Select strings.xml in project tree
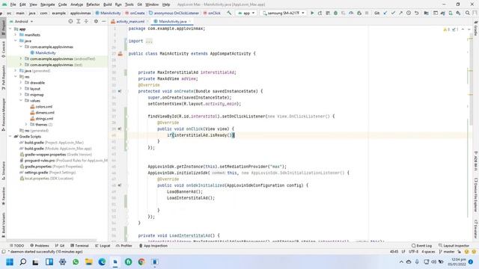479x269 pixels. click(44, 119)
